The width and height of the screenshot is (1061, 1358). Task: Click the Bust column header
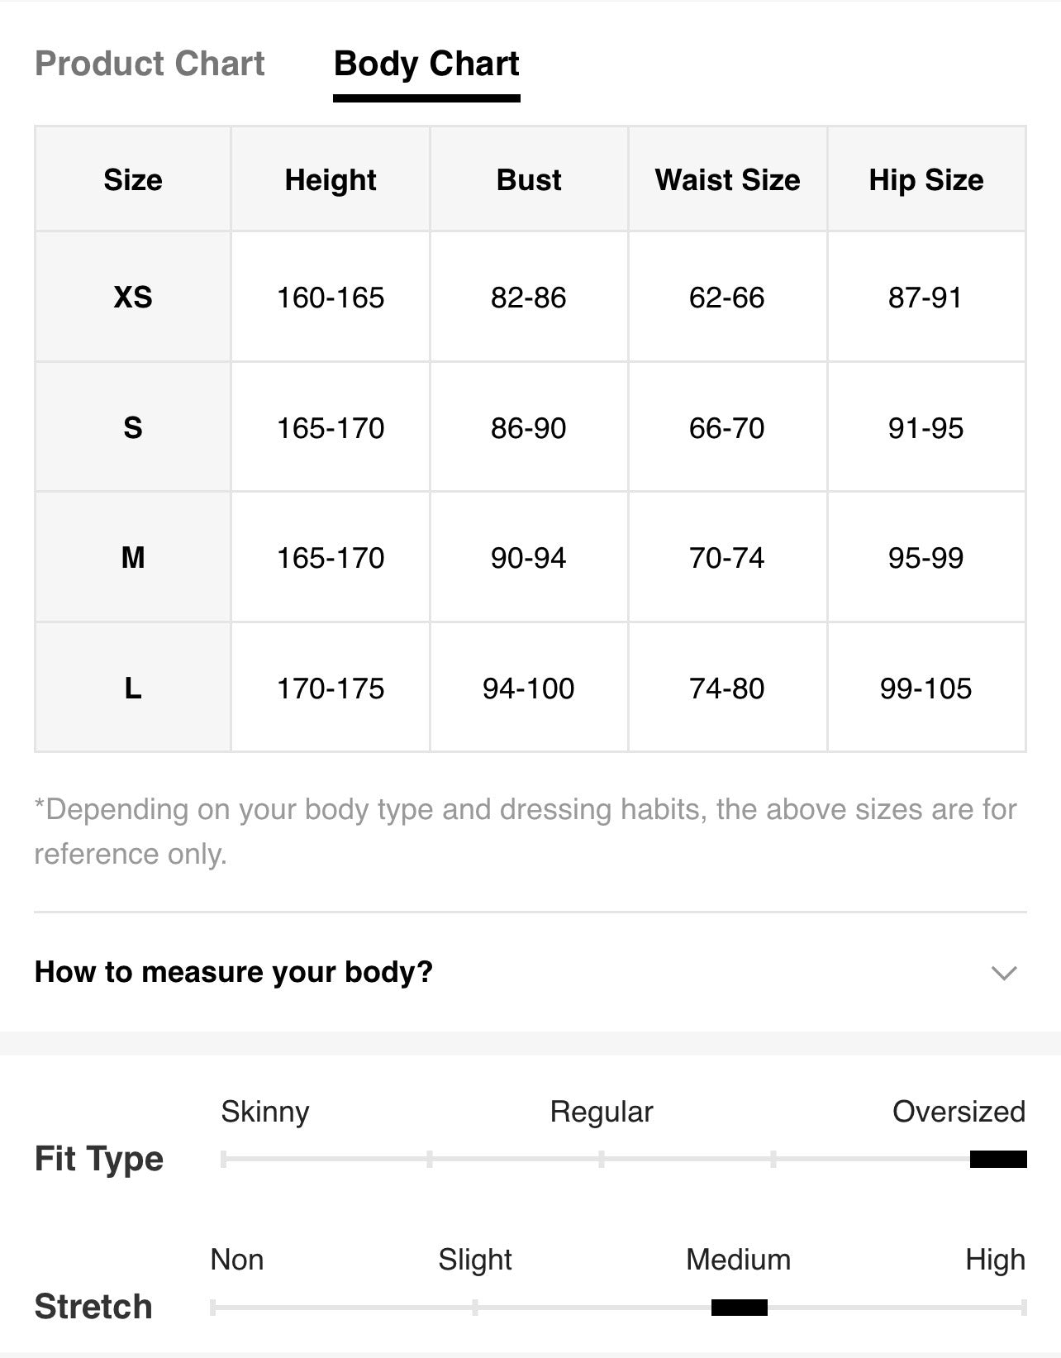pyautogui.click(x=529, y=179)
